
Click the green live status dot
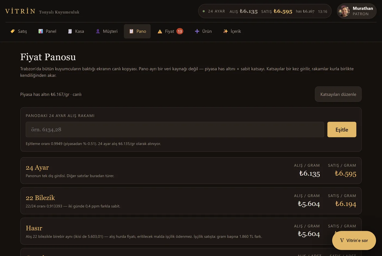tap(204, 11)
